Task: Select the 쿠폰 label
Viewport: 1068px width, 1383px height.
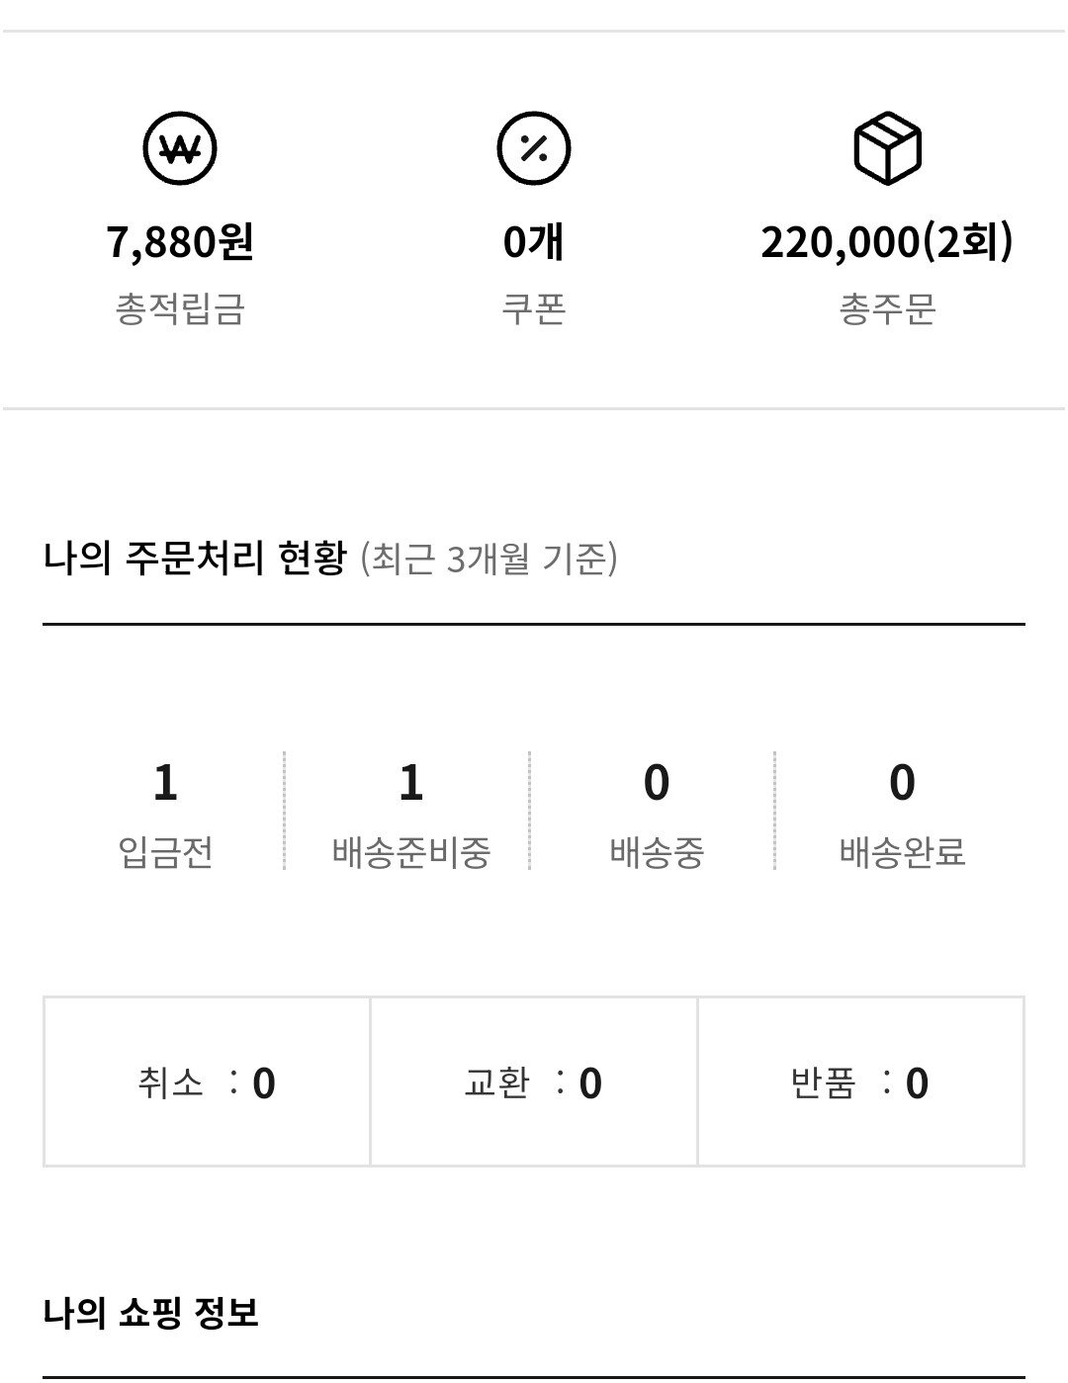Action: click(533, 308)
